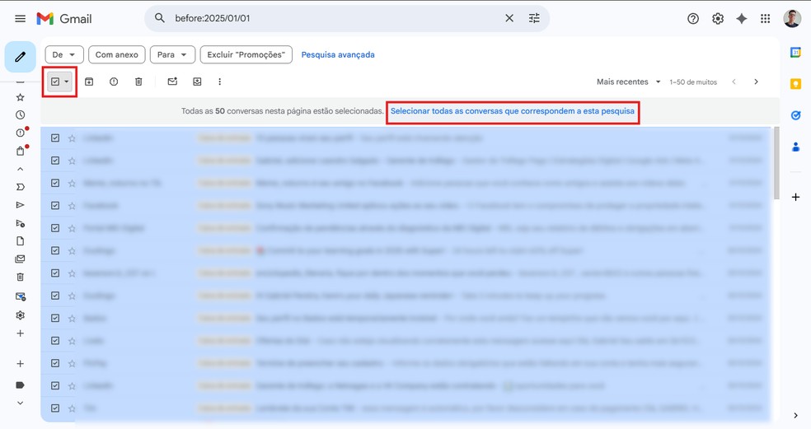
Task: Open Starred folder in sidebar
Action: 20,97
